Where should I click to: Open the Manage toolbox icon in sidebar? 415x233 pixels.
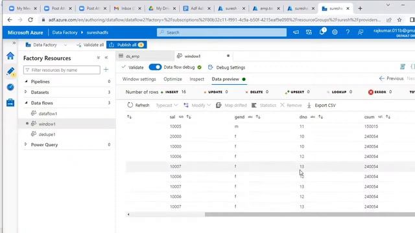10,102
